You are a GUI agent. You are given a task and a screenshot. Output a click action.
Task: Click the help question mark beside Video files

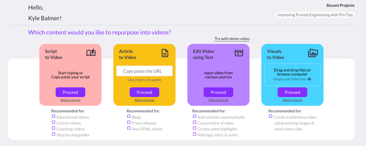click(309, 79)
